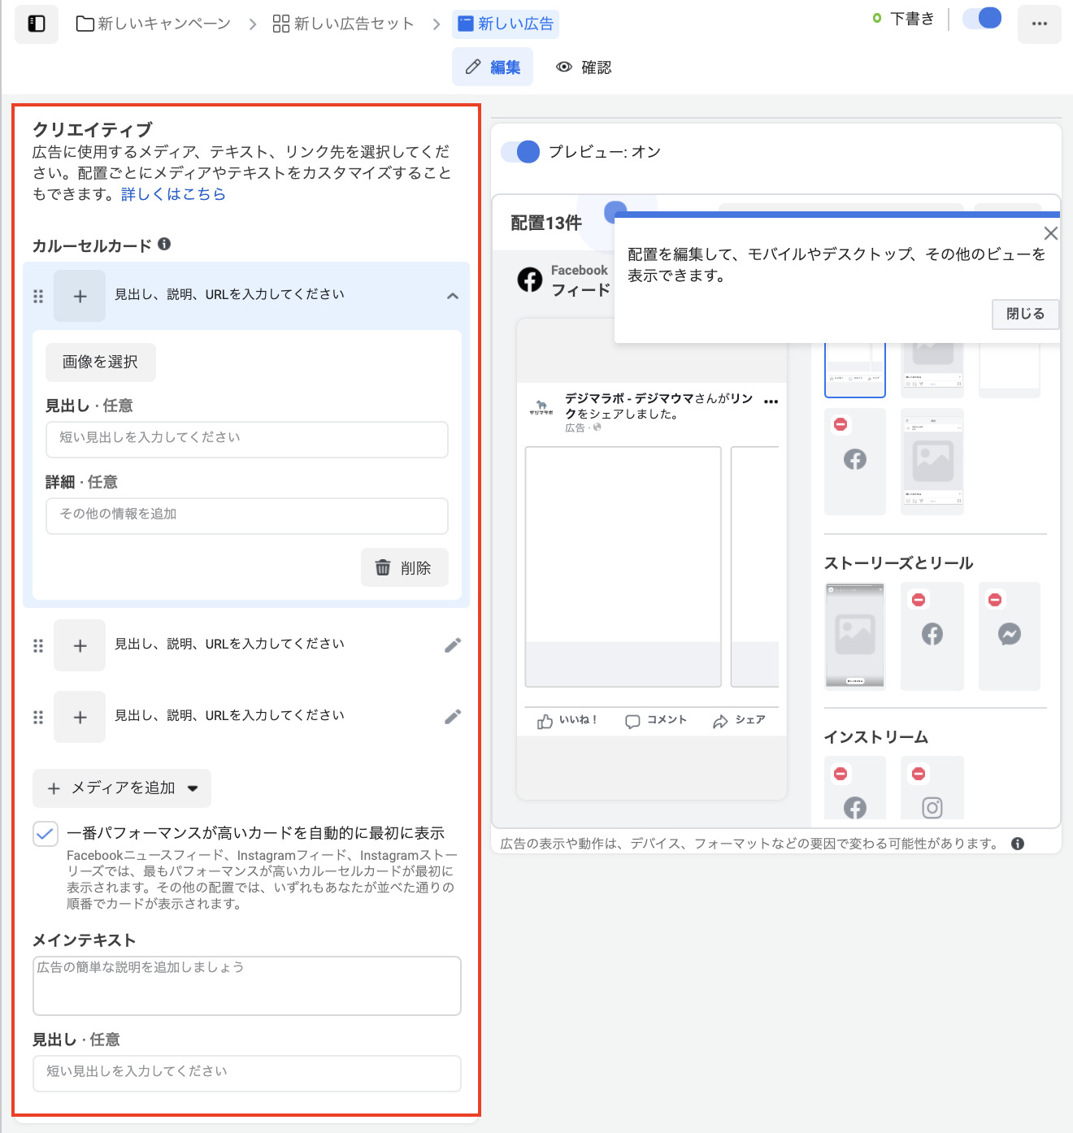Viewport: 1073px width, 1133px height.
Task: Collapse the first carousel card chevron
Action: pyautogui.click(x=453, y=297)
